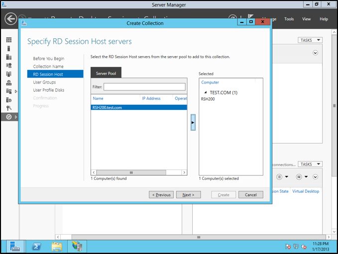Click the add-to-selected arrow button
Screen dimensions: 338x254
coord(193,122)
